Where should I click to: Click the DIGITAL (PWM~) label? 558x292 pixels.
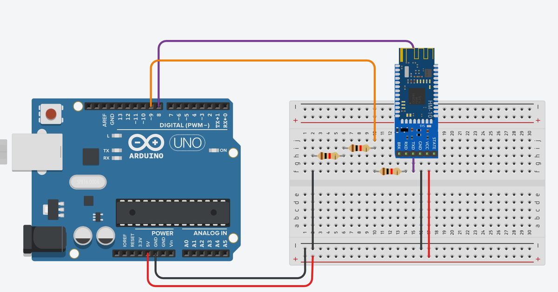pyautogui.click(x=185, y=126)
